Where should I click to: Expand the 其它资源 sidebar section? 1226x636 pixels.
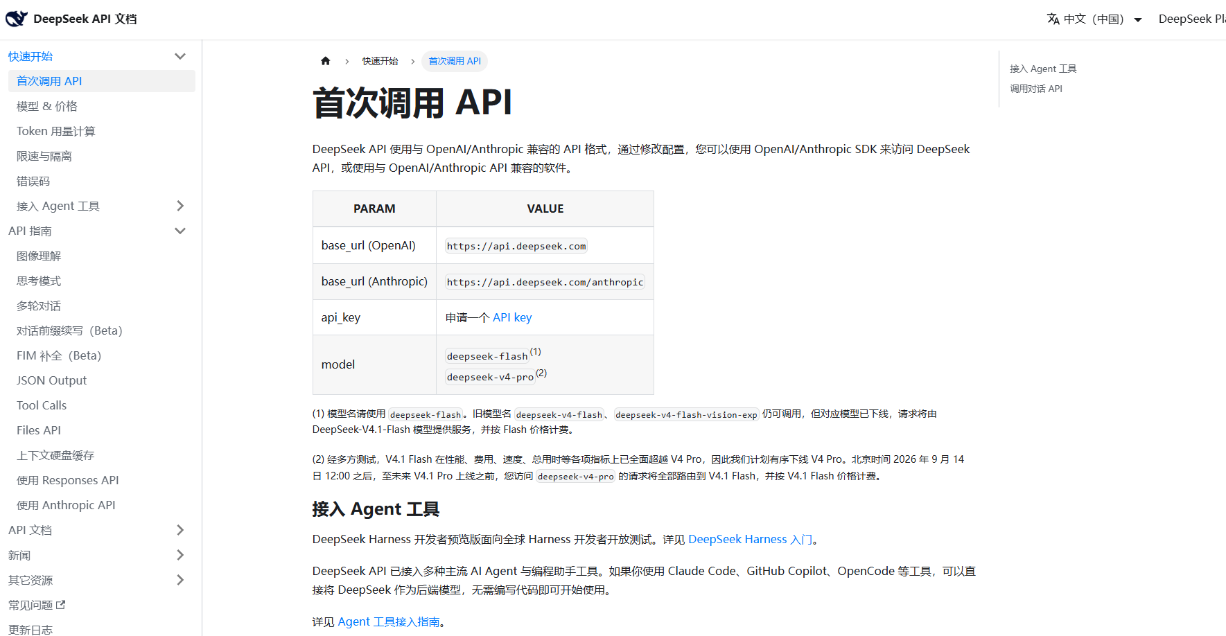pos(180,580)
